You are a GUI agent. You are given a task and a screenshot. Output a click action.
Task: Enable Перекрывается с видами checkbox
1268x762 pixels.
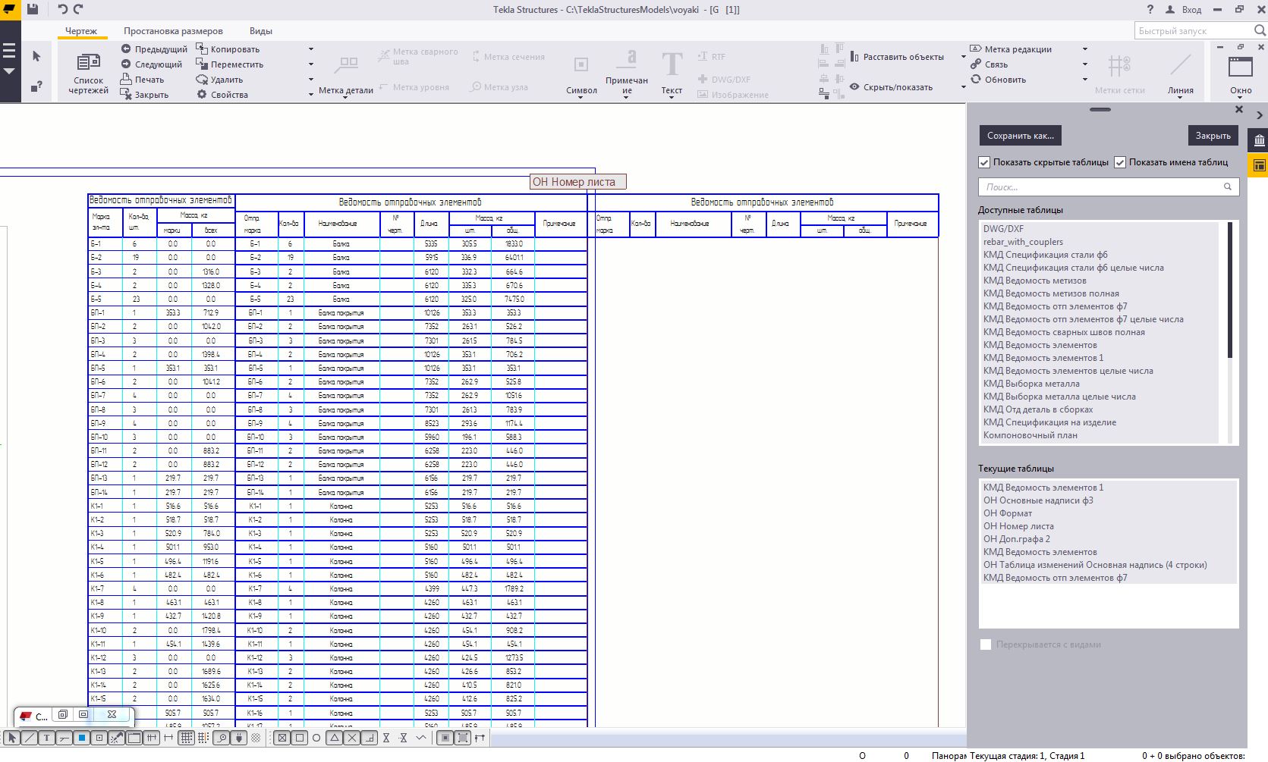986,644
